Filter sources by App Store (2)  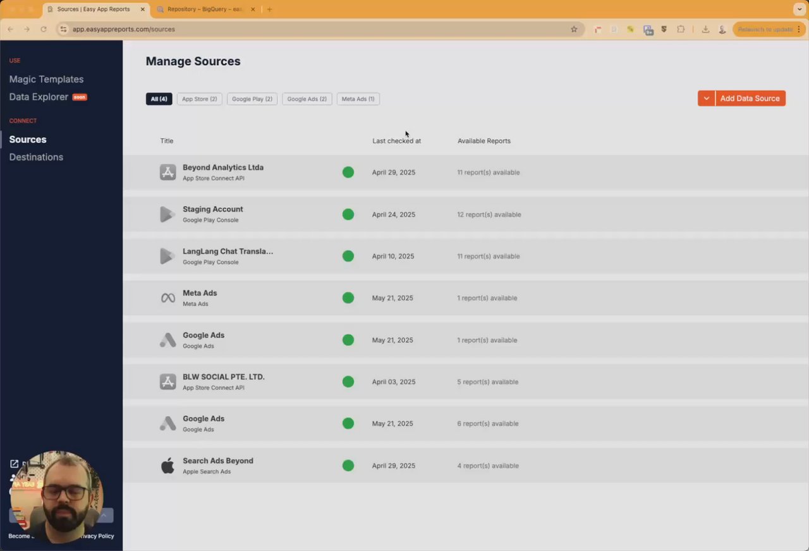(x=199, y=99)
